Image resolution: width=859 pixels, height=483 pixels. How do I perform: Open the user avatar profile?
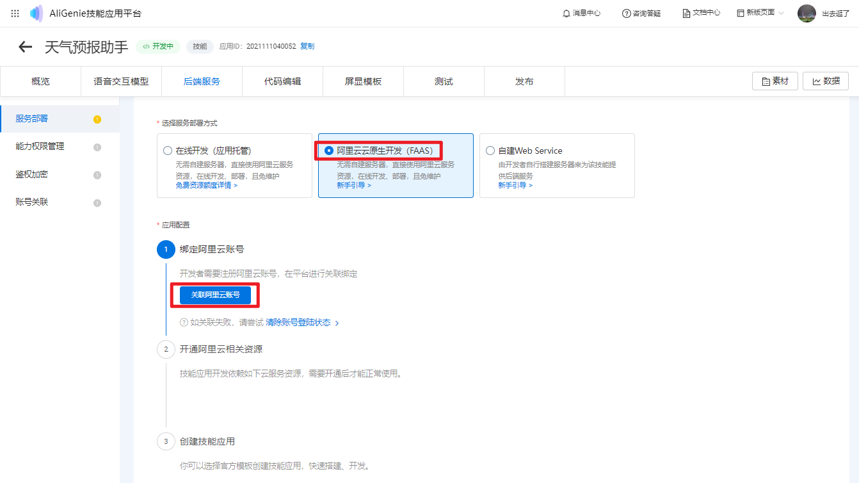click(x=807, y=13)
